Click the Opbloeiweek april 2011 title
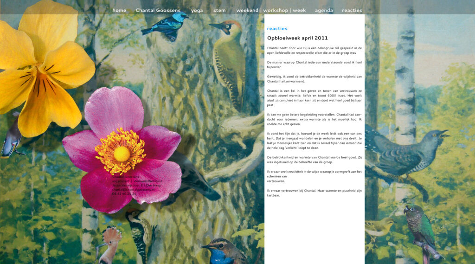 pyautogui.click(x=297, y=38)
